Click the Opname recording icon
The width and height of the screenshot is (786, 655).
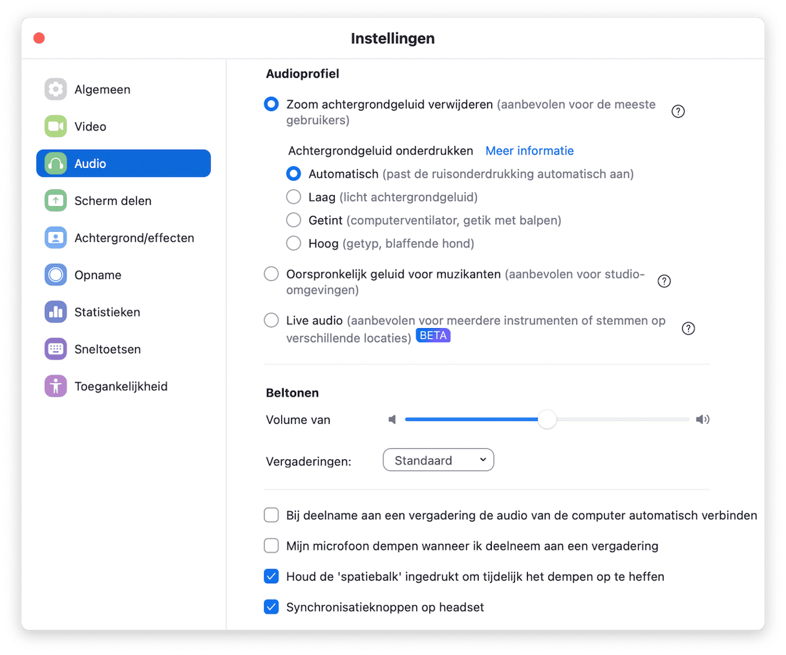point(56,275)
